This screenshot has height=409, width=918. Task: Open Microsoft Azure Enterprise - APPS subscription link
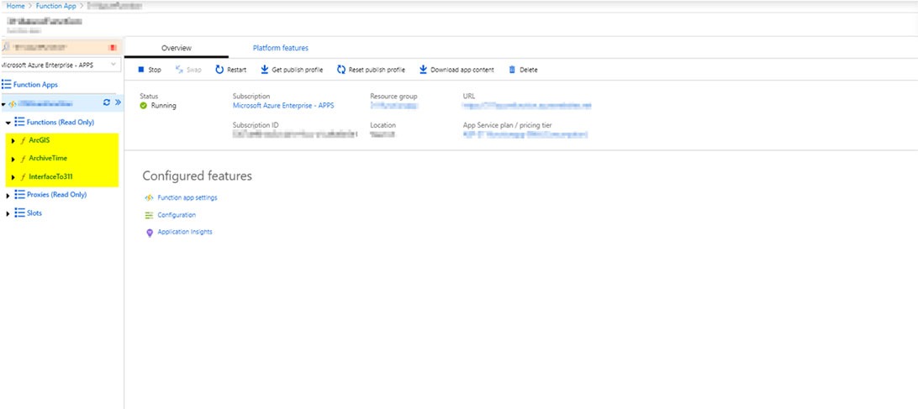(283, 106)
